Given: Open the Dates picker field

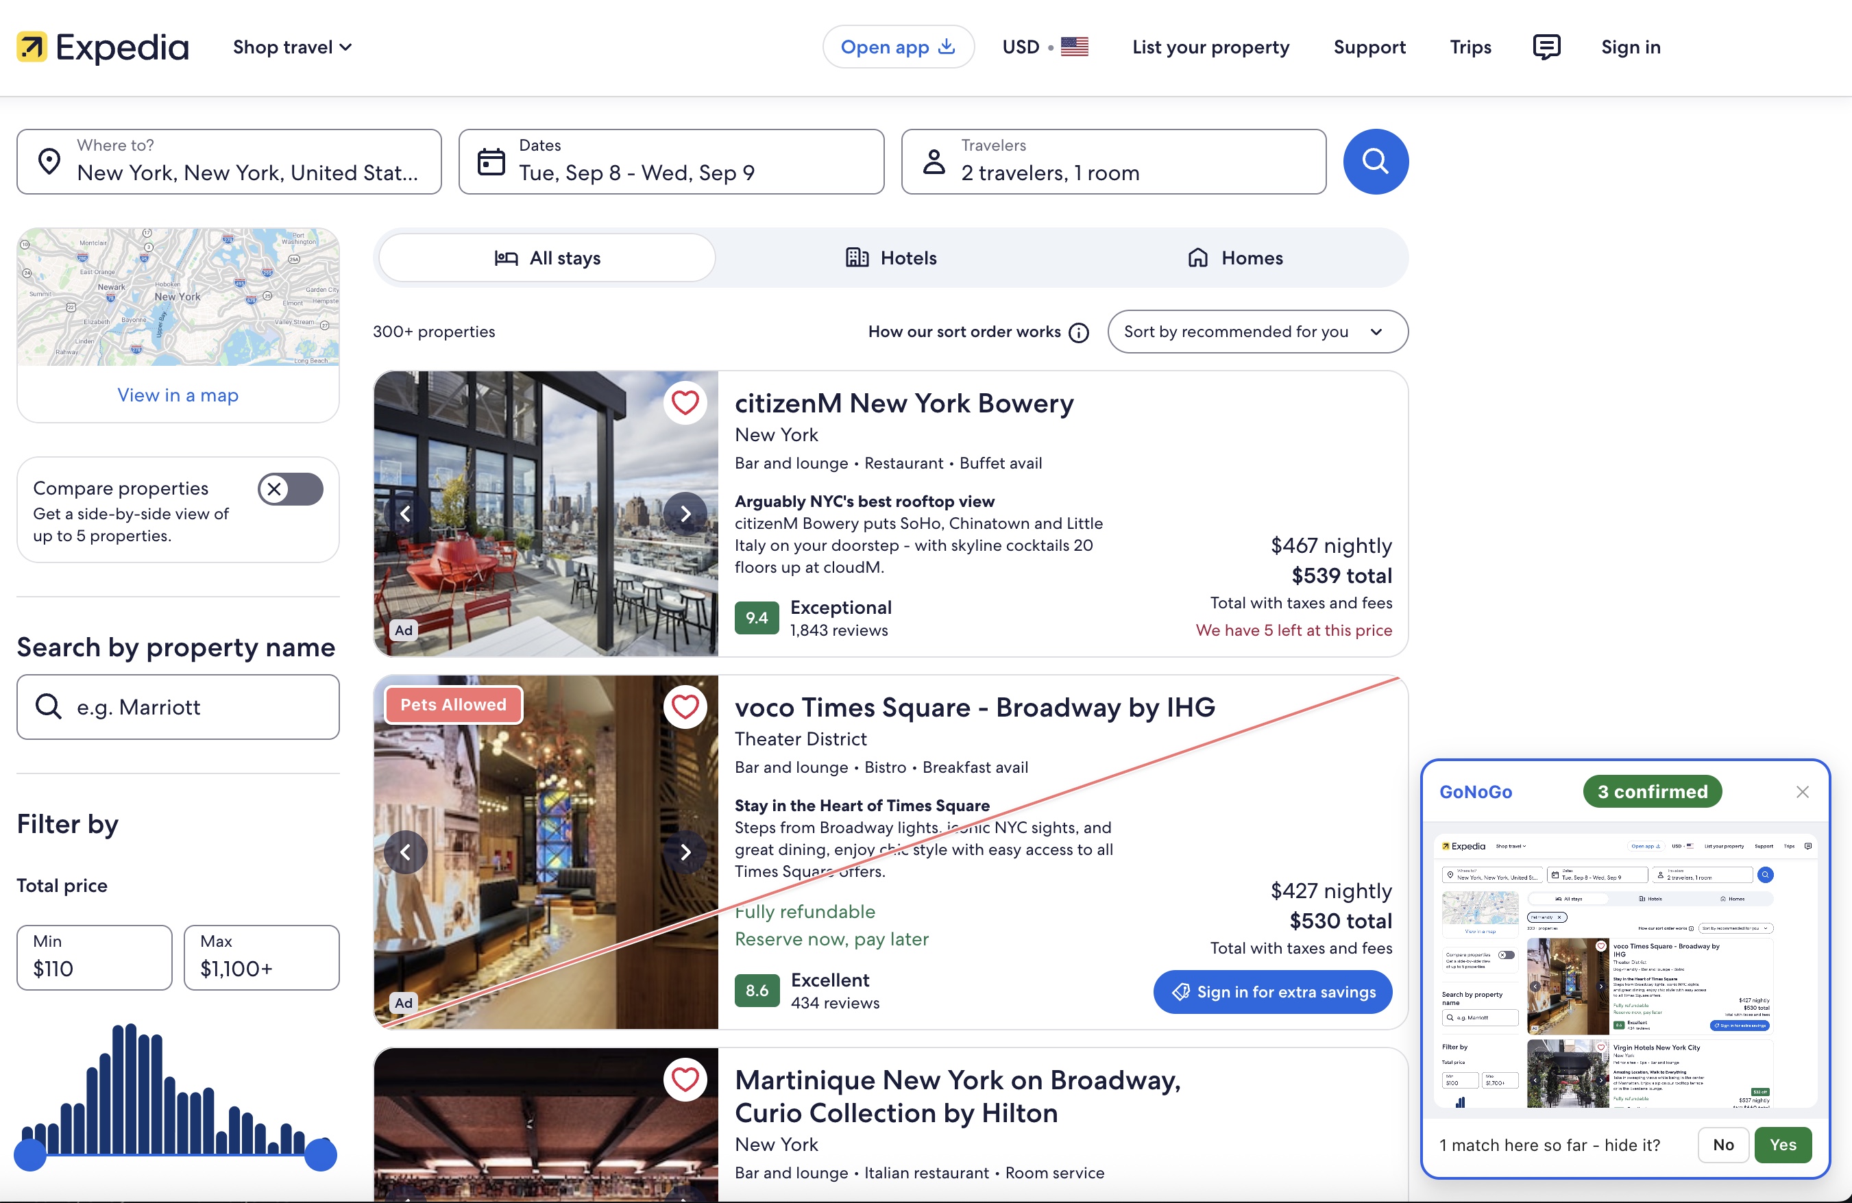Looking at the screenshot, I should pyautogui.click(x=672, y=162).
